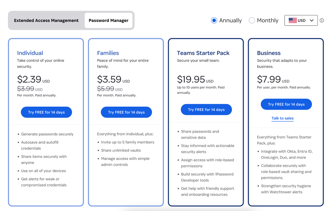
Task: Start free trial for Families plan
Action: click(126, 112)
